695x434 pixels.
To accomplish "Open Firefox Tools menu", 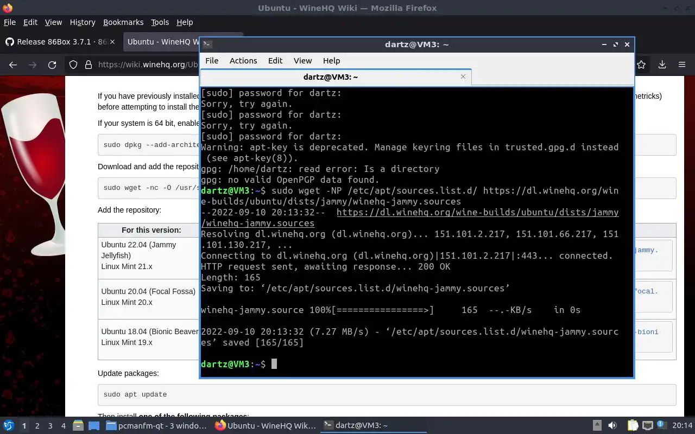I will [x=160, y=22].
